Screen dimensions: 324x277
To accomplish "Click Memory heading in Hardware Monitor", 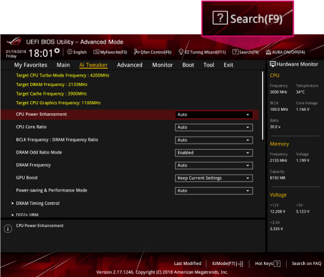I will (279, 144).
